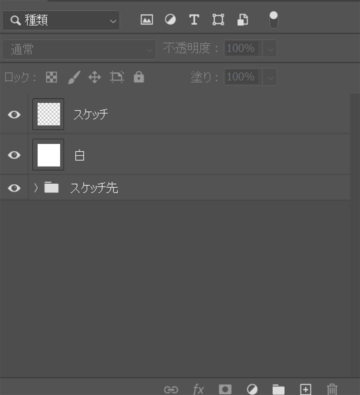
Task: Click the 塗り 100% value field
Action: pos(243,77)
